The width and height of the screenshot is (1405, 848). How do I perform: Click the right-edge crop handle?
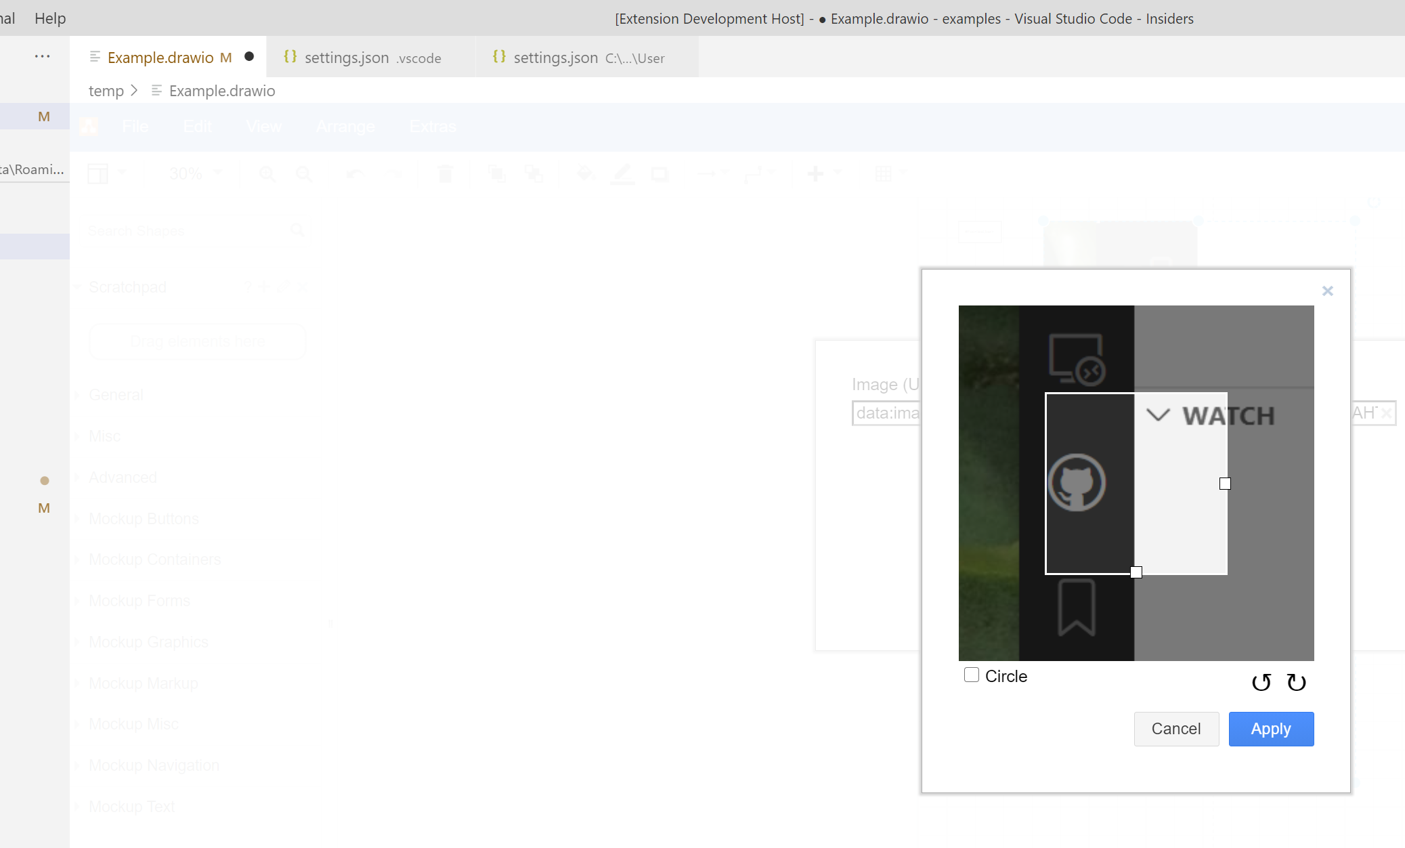(1225, 484)
